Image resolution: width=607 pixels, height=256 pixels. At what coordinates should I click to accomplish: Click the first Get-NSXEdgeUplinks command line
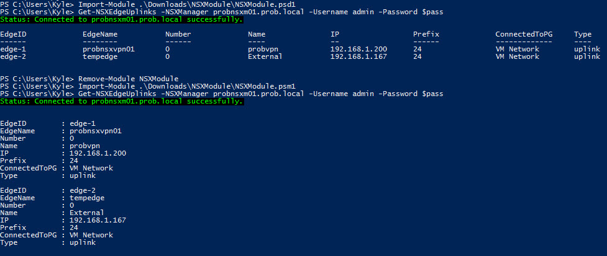(221, 12)
